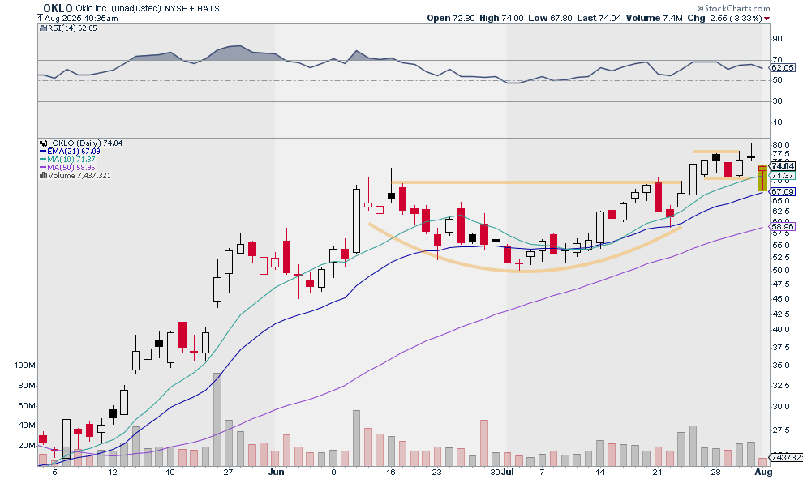Click the 100M volume axis label
803x479 pixels.
point(25,366)
